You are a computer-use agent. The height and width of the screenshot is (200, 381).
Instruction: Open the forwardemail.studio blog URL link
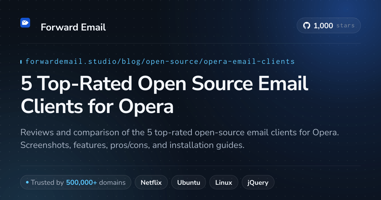(160, 61)
